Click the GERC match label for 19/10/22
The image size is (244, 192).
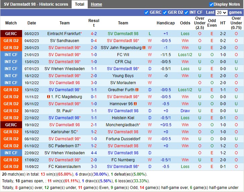(11, 125)
